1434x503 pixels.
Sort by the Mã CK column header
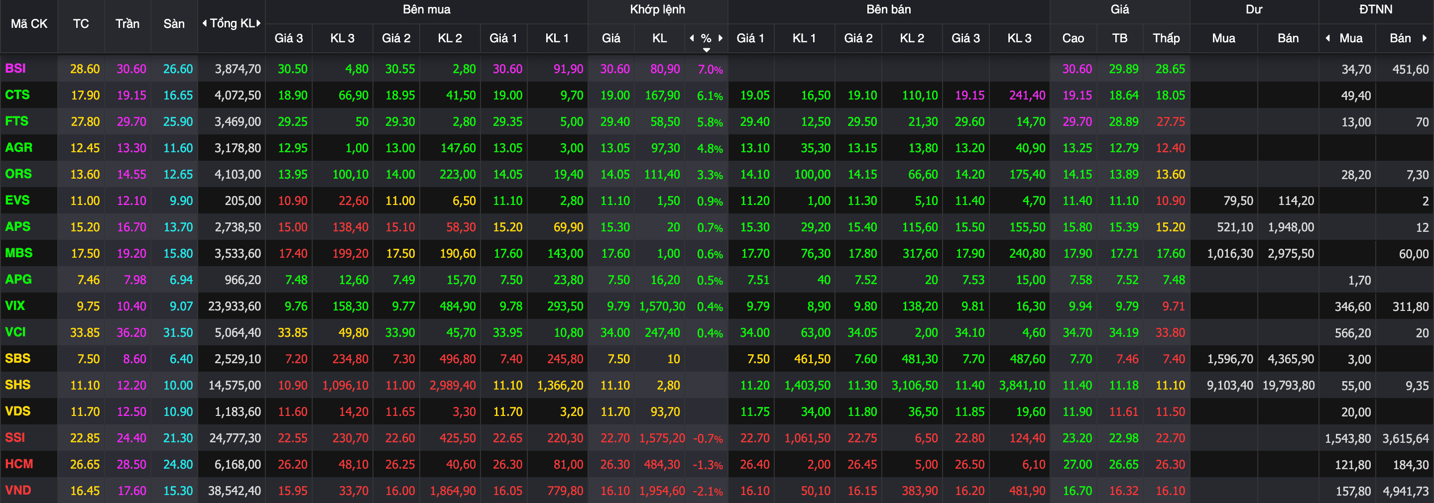pos(29,23)
